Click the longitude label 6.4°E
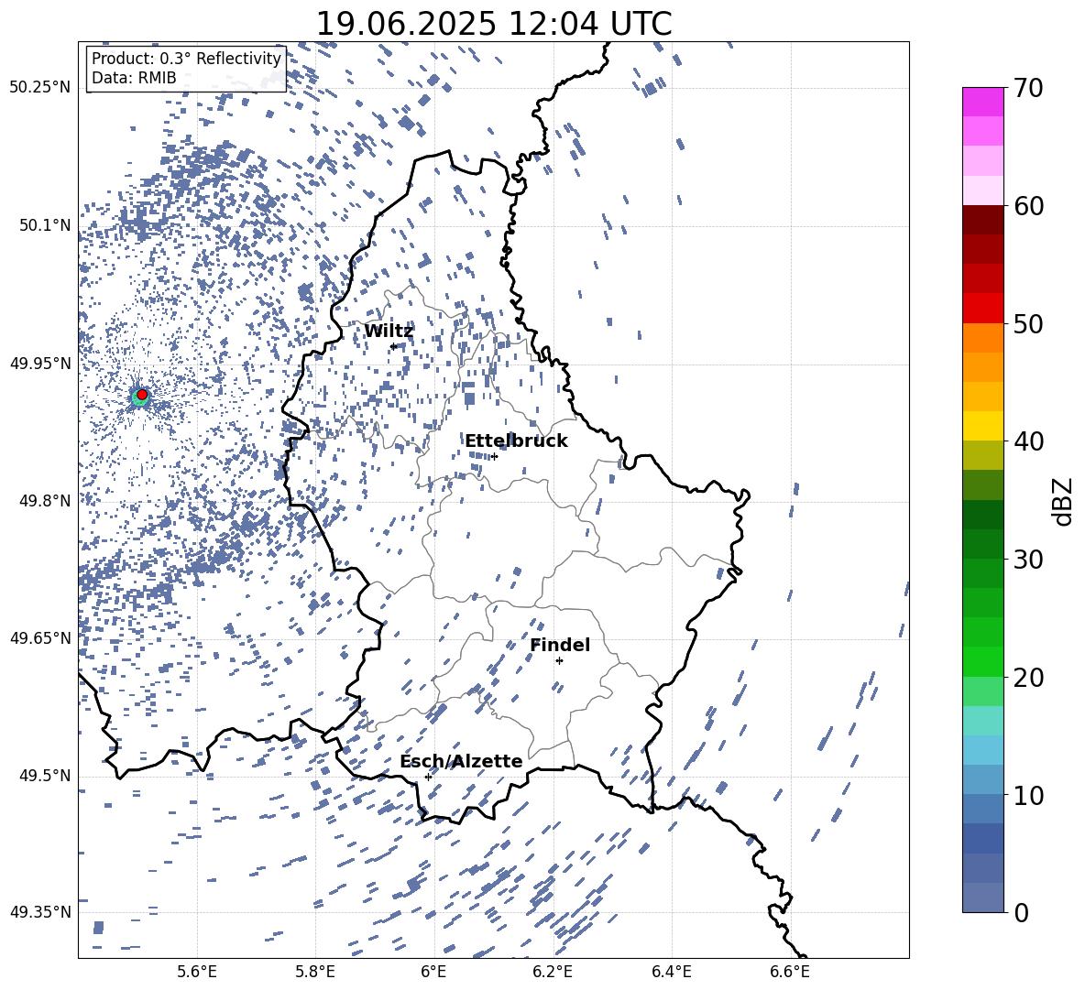 click(x=671, y=972)
